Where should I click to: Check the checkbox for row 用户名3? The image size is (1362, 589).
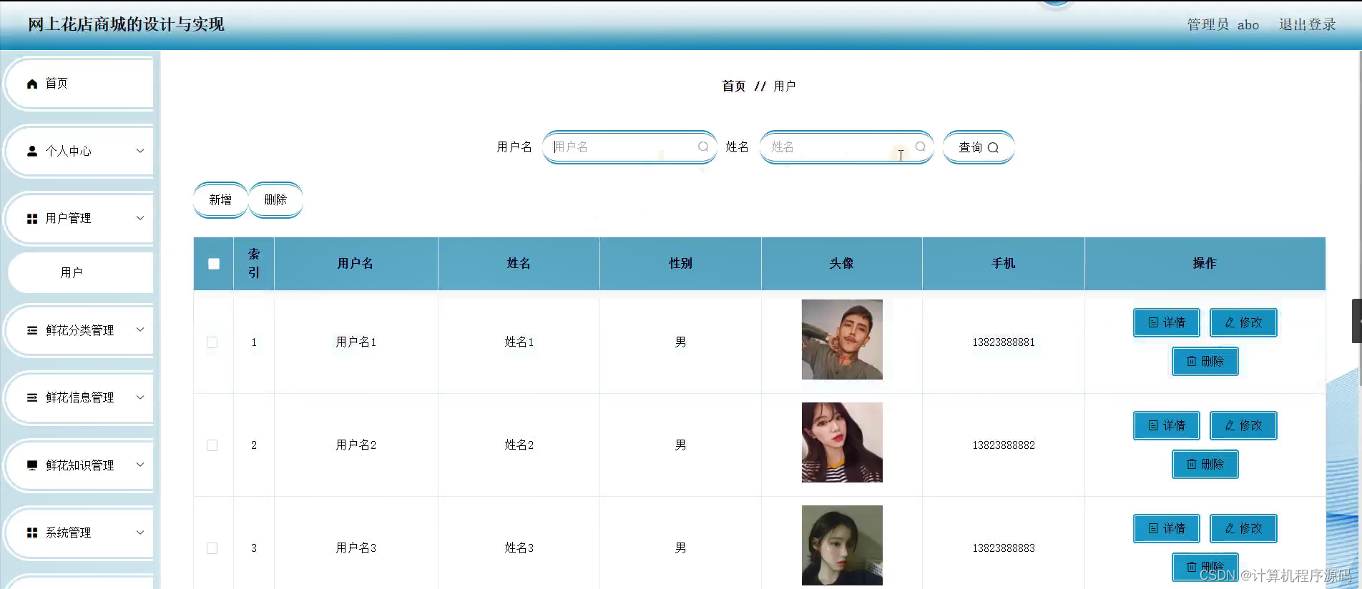click(x=212, y=548)
